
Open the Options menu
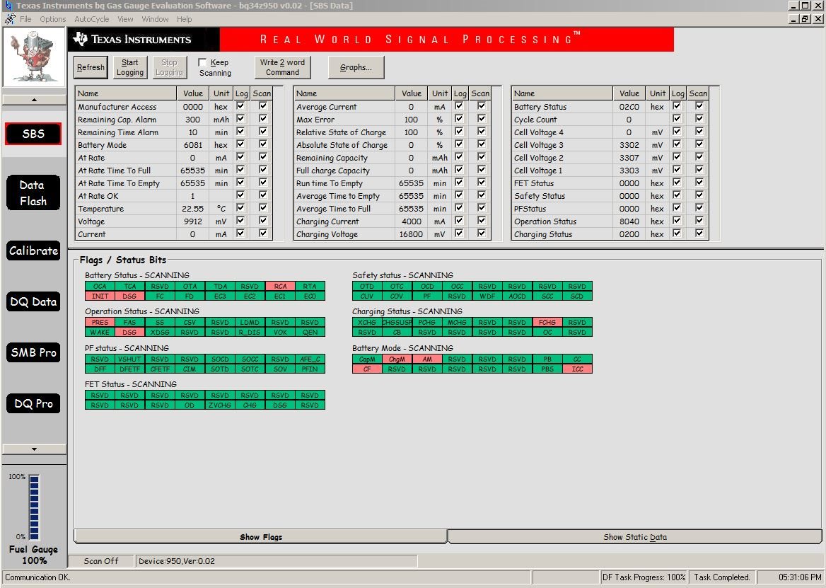tap(52, 19)
